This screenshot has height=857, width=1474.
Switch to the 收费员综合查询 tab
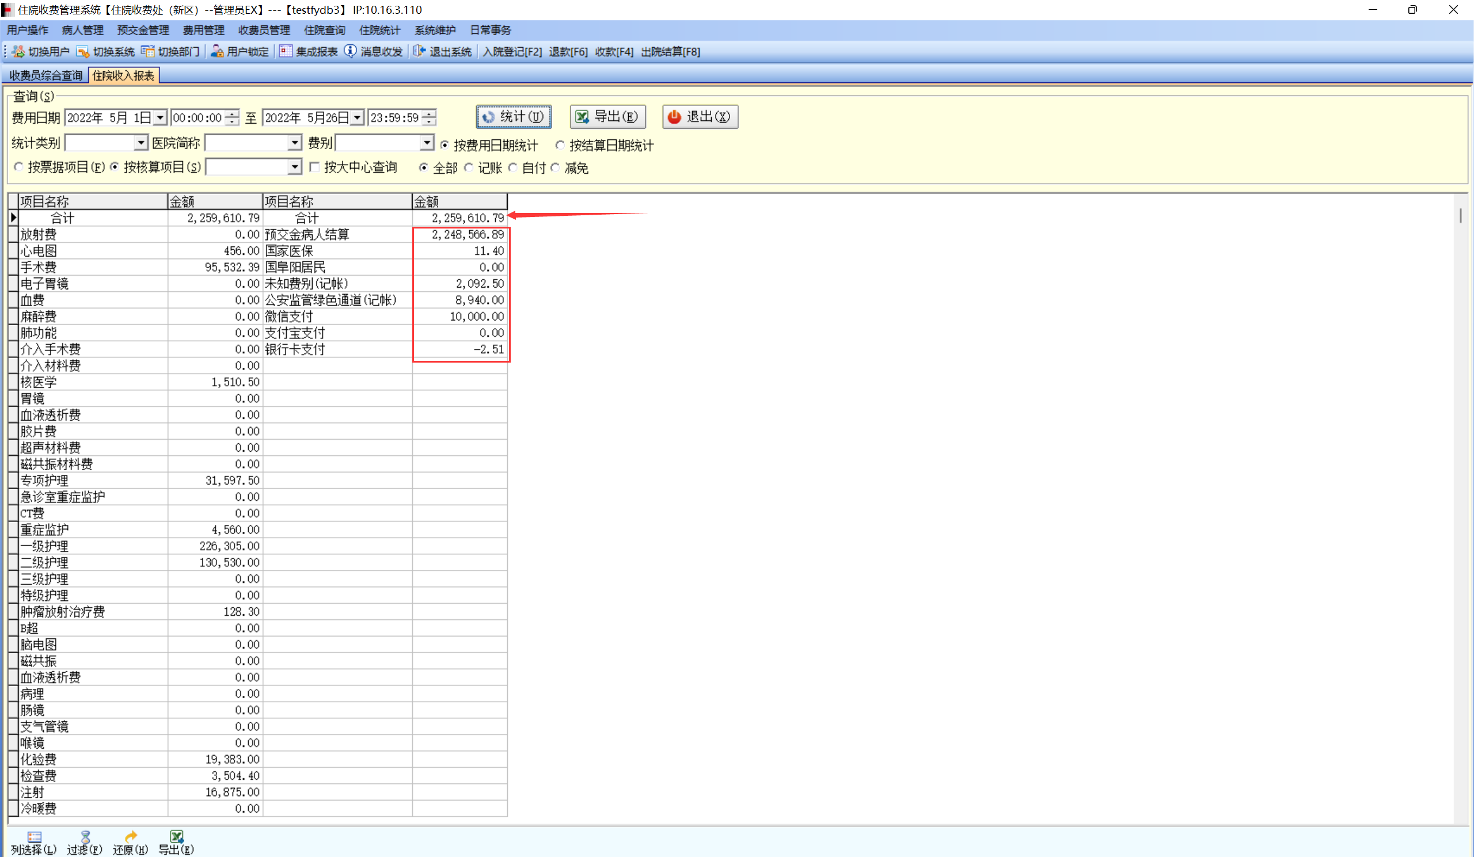click(x=45, y=75)
